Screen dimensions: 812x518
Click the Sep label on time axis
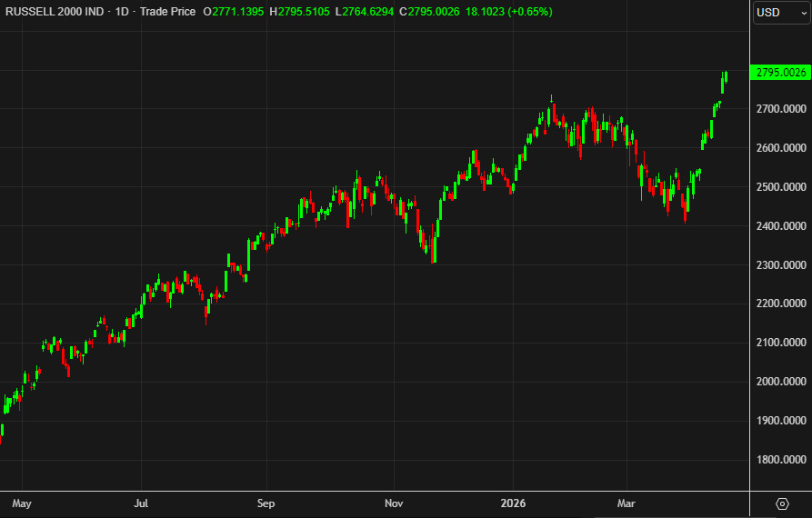click(266, 503)
